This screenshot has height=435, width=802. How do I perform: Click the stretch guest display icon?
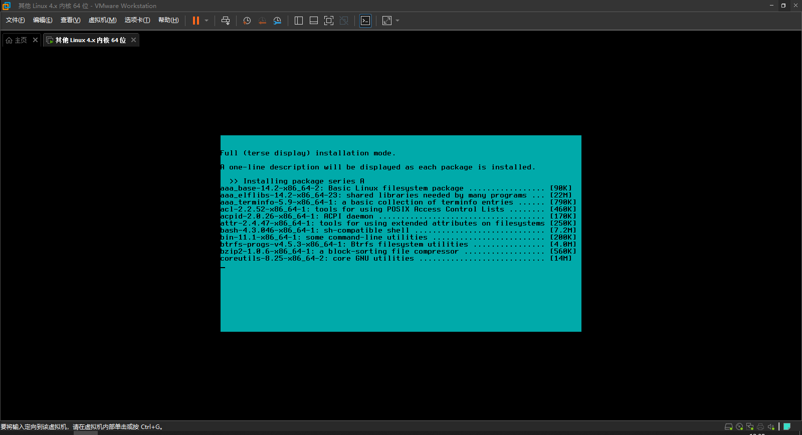pos(387,21)
